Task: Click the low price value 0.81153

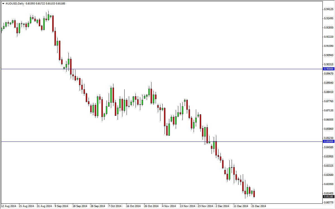Action: pyautogui.click(x=50, y=4)
